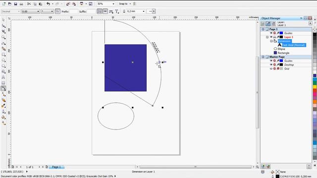Select the Dimension tool in toolbox
Viewport: 317px width, 178px height.
coord(3,89)
